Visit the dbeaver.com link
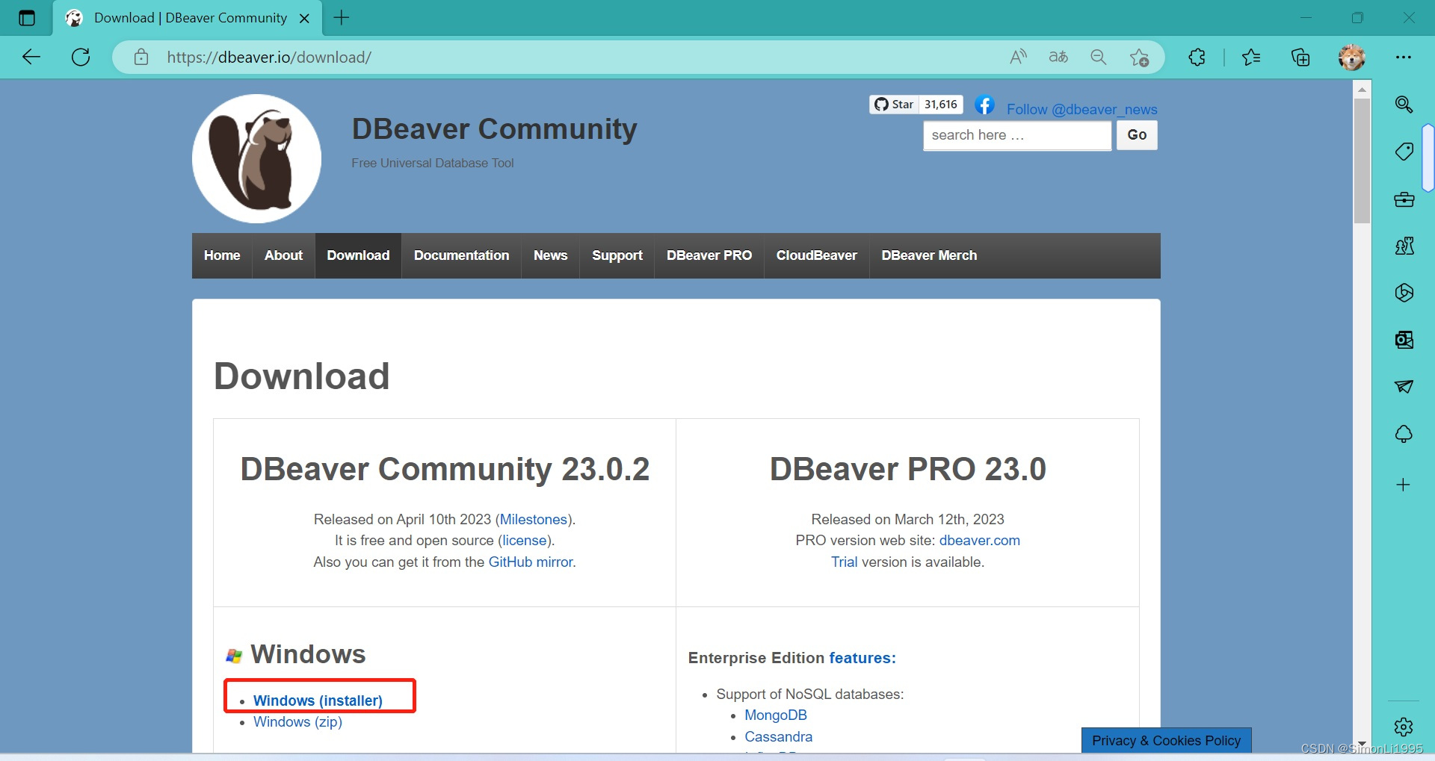The width and height of the screenshot is (1435, 761). pyautogui.click(x=979, y=540)
